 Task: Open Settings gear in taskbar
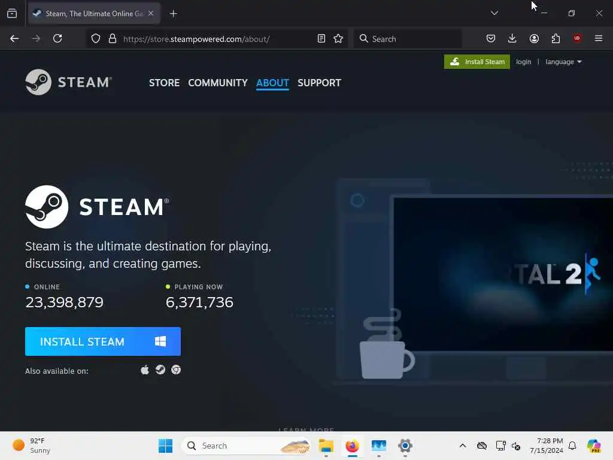[405, 446]
